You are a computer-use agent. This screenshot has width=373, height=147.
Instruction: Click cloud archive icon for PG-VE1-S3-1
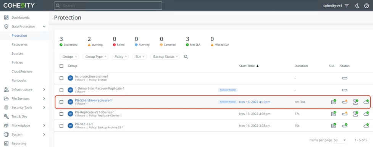click(367, 126)
